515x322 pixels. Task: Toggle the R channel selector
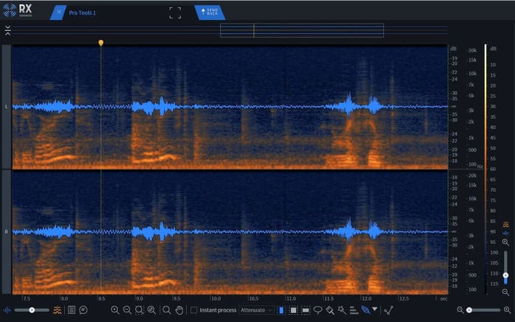point(7,232)
